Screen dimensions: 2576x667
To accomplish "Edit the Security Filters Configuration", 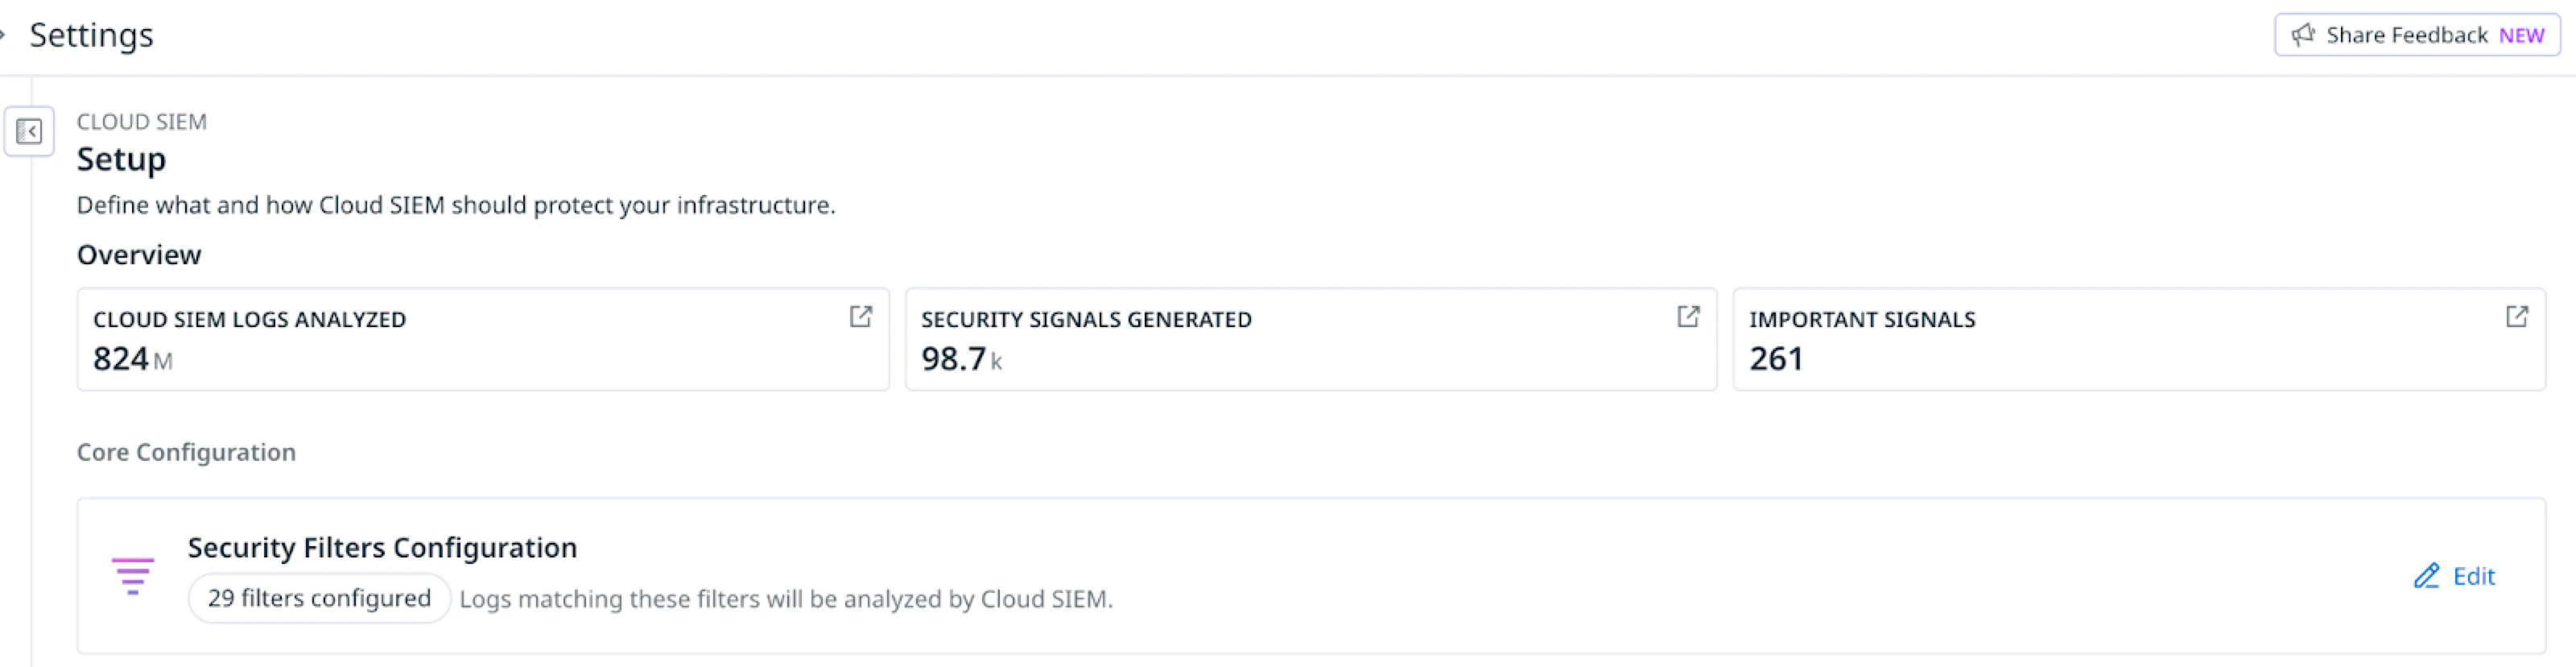I will coord(2473,576).
